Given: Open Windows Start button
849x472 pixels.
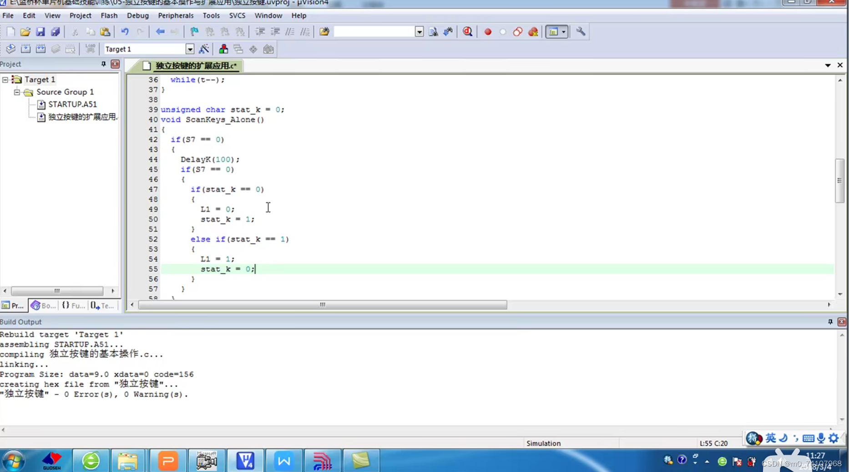Looking at the screenshot, I should 13,461.
